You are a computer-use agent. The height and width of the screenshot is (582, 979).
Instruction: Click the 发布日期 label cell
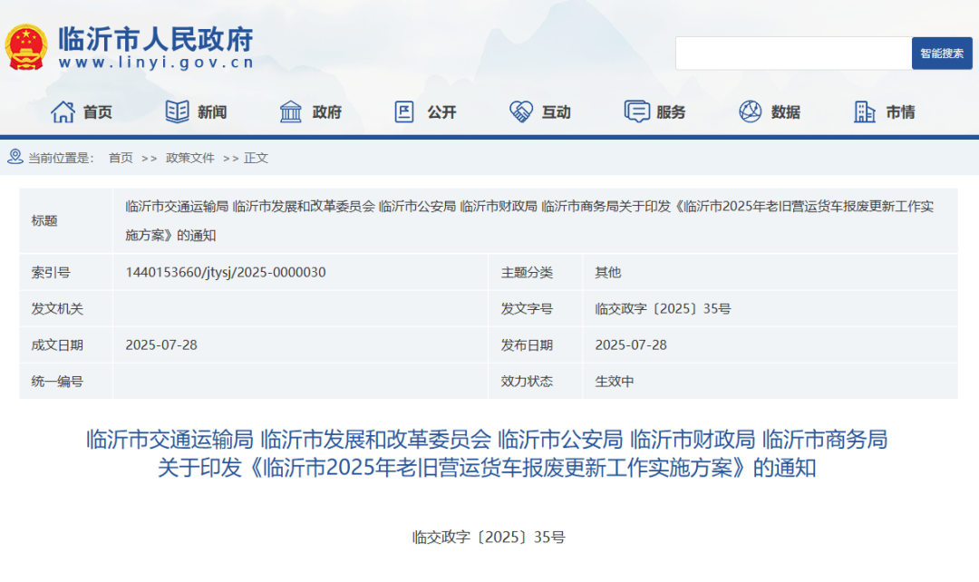pos(535,344)
